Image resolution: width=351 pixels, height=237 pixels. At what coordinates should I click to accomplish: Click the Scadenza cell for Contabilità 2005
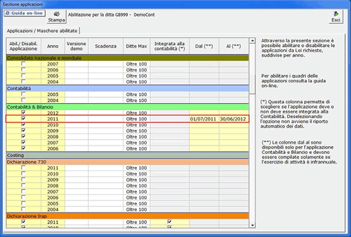[106, 94]
